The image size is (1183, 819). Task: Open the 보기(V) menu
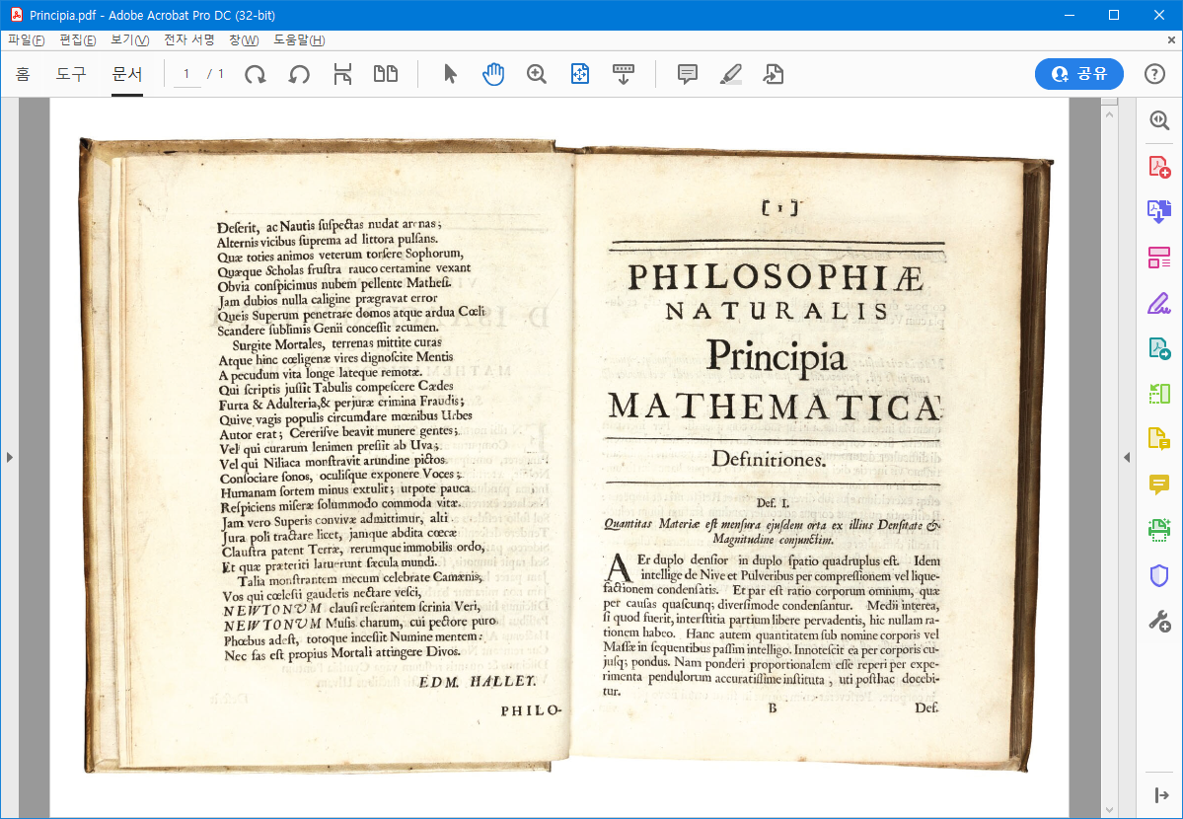130,40
